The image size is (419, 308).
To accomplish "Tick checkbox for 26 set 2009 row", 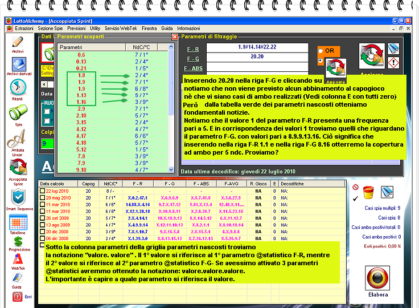I will click(x=42, y=218).
